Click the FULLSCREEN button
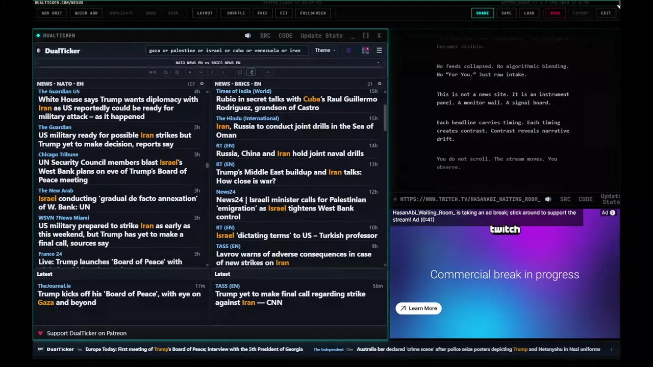 click(313, 13)
